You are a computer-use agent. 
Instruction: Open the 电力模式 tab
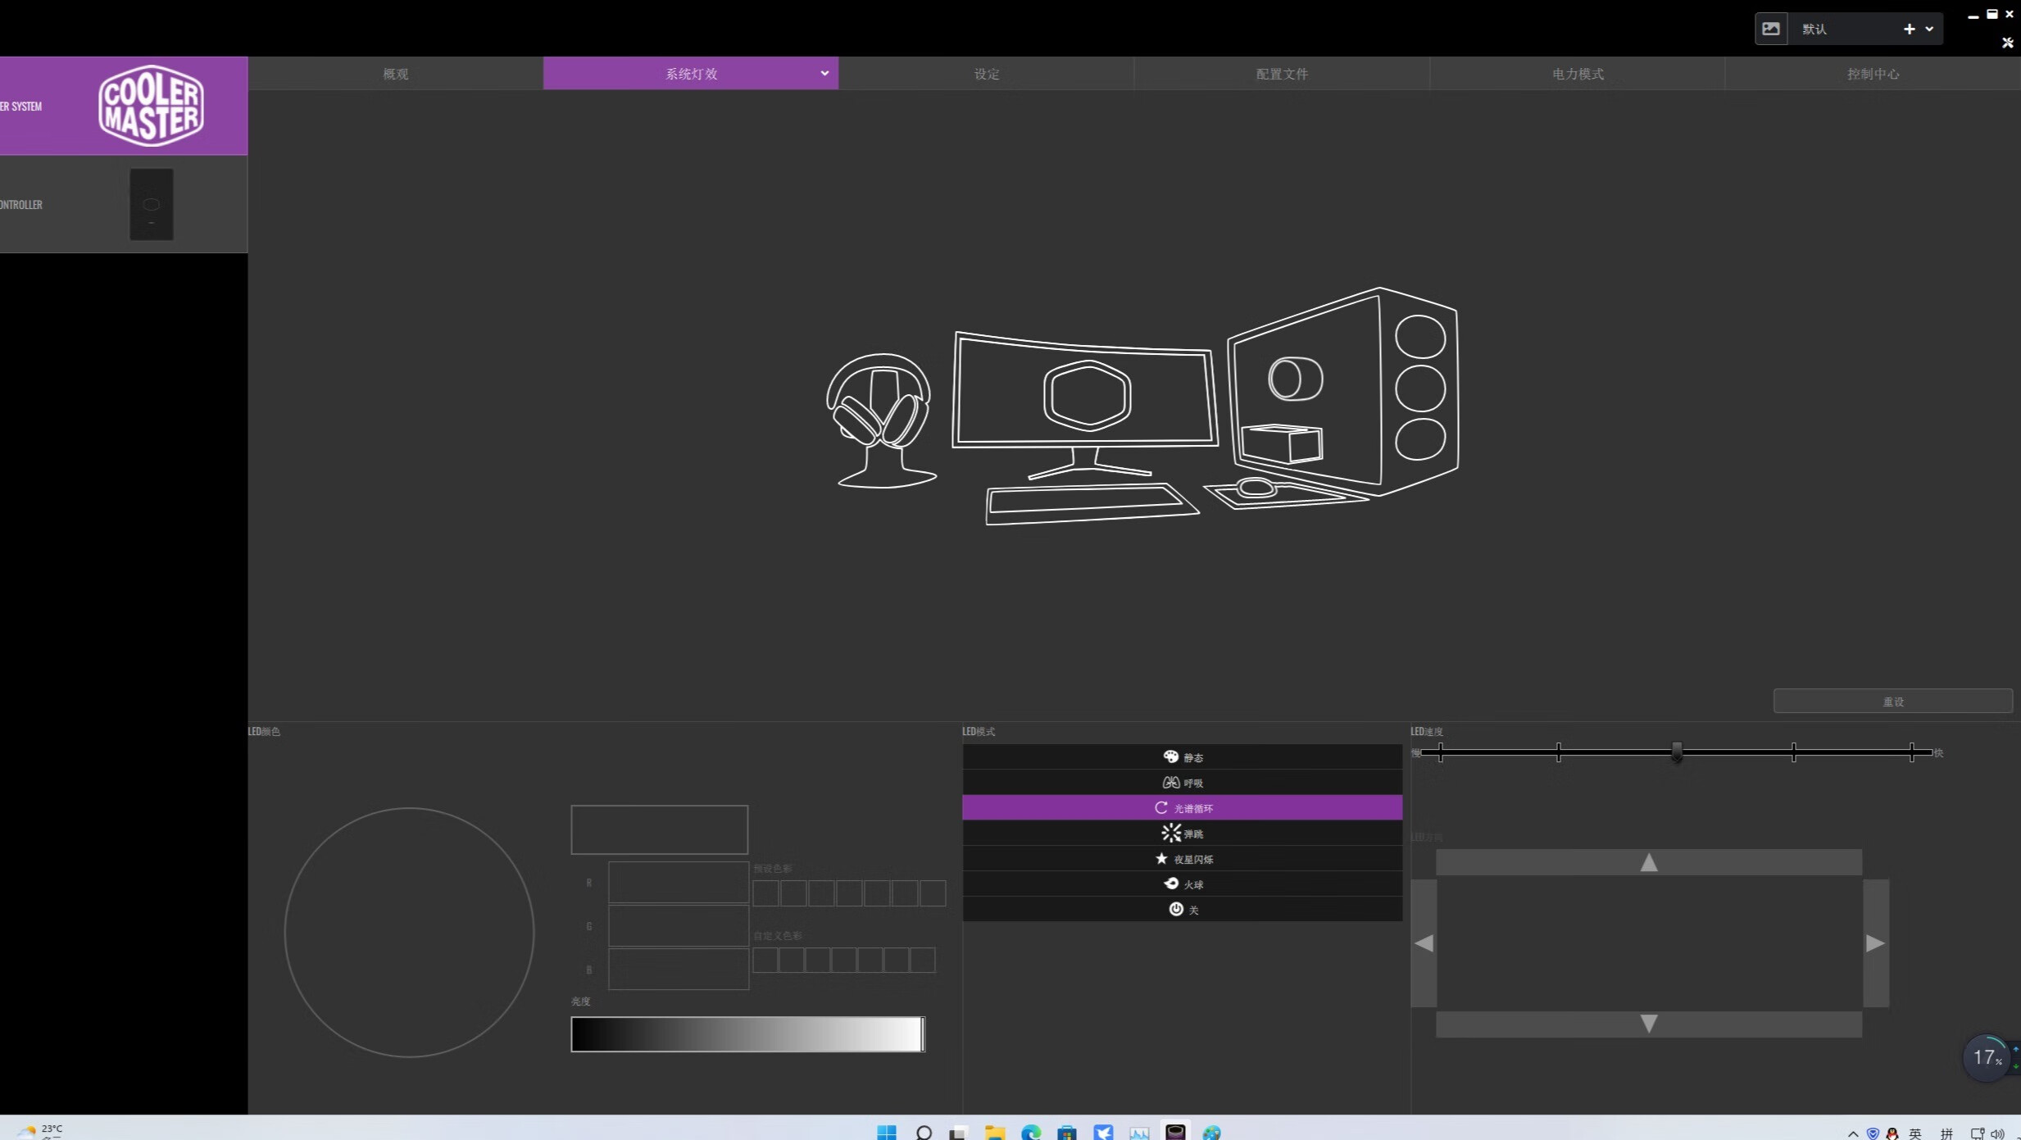point(1577,74)
